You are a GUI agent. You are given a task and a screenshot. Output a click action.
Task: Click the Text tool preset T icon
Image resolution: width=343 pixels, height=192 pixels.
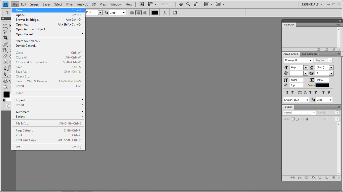(x=8, y=12)
